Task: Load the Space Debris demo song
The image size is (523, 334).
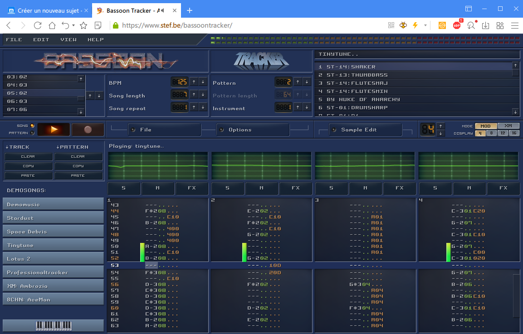Action: point(54,232)
